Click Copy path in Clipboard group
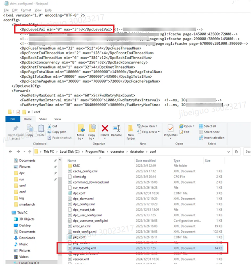Screen dimensions: 251x266 (59, 132)
